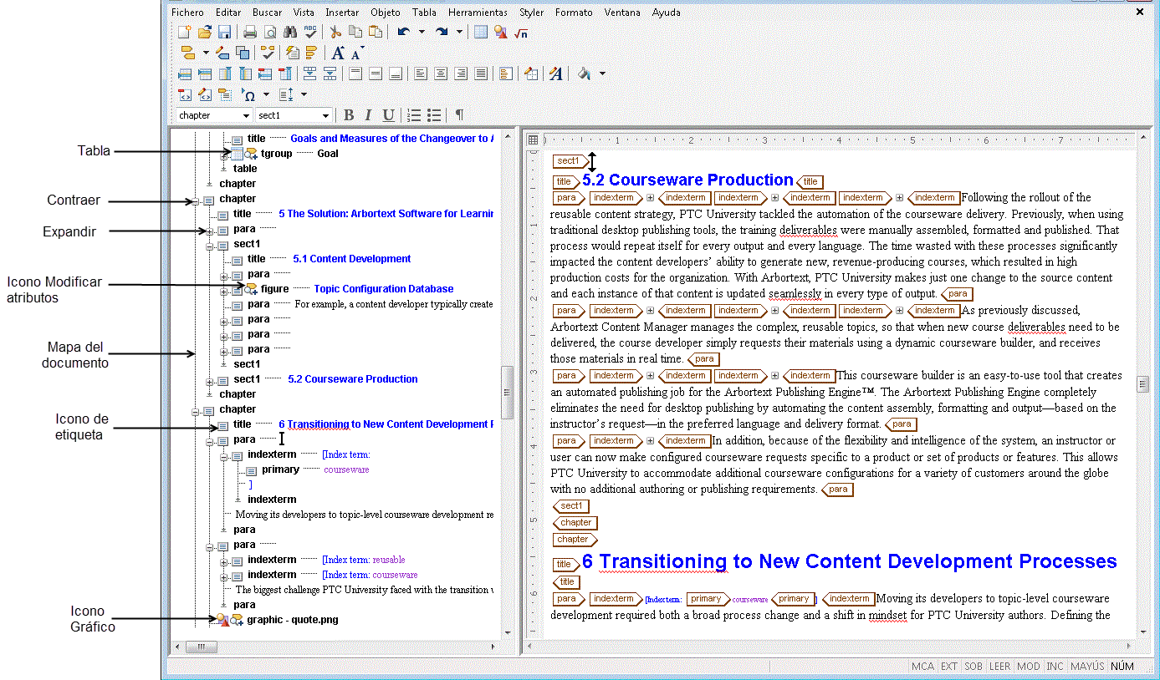Cut the selection with the scissors icon
This screenshot has width=1160, height=680.
point(335,33)
